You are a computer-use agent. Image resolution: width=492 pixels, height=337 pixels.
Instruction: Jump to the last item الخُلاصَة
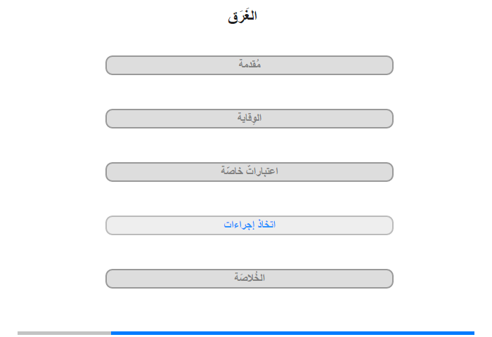(x=249, y=279)
